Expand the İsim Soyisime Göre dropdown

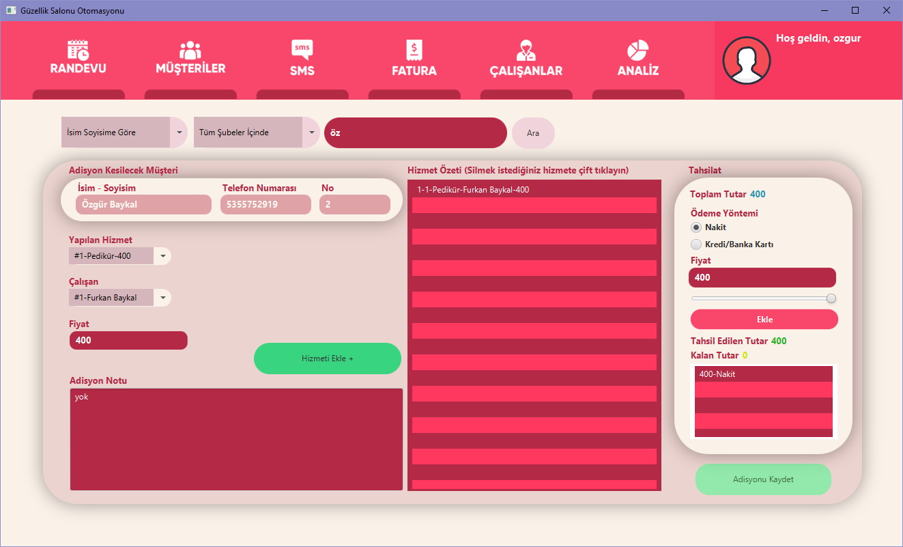click(x=178, y=132)
